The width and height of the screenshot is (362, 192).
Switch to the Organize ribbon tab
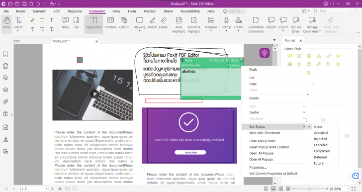tap(75, 11)
